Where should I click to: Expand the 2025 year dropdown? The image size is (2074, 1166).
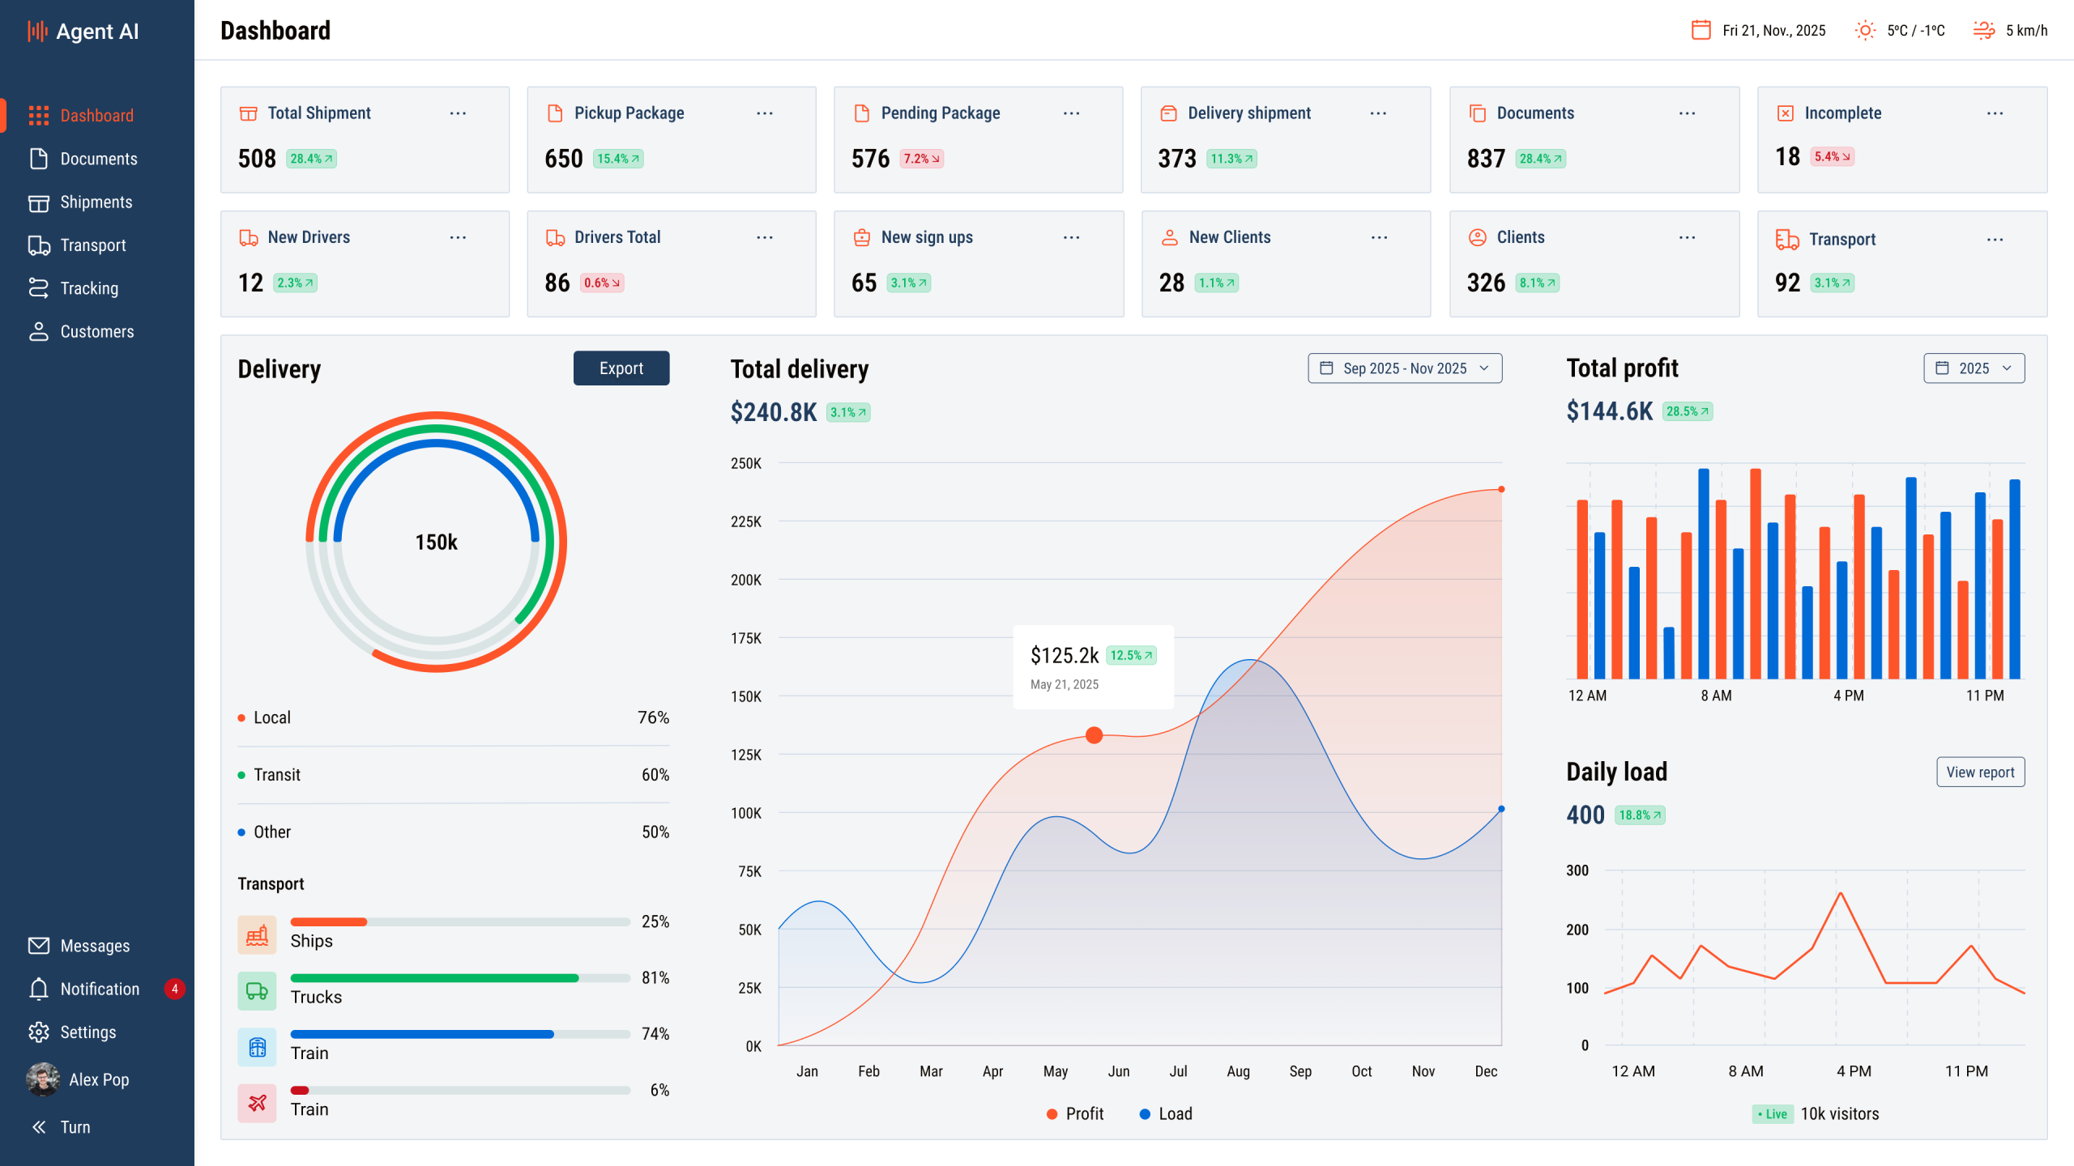(x=1974, y=368)
